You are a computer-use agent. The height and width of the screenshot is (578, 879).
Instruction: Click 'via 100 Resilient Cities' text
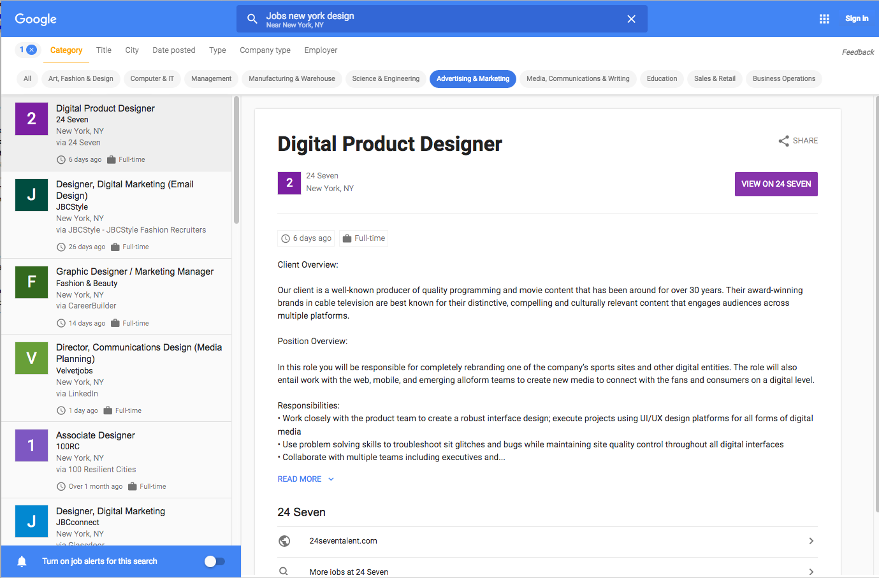pos(96,470)
